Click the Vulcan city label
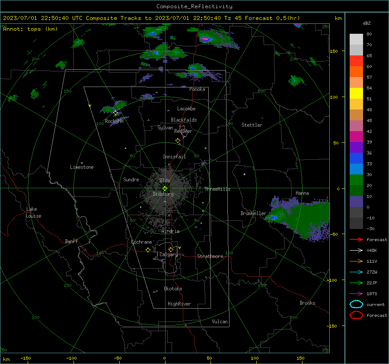The image size is (389, 364). point(220,322)
